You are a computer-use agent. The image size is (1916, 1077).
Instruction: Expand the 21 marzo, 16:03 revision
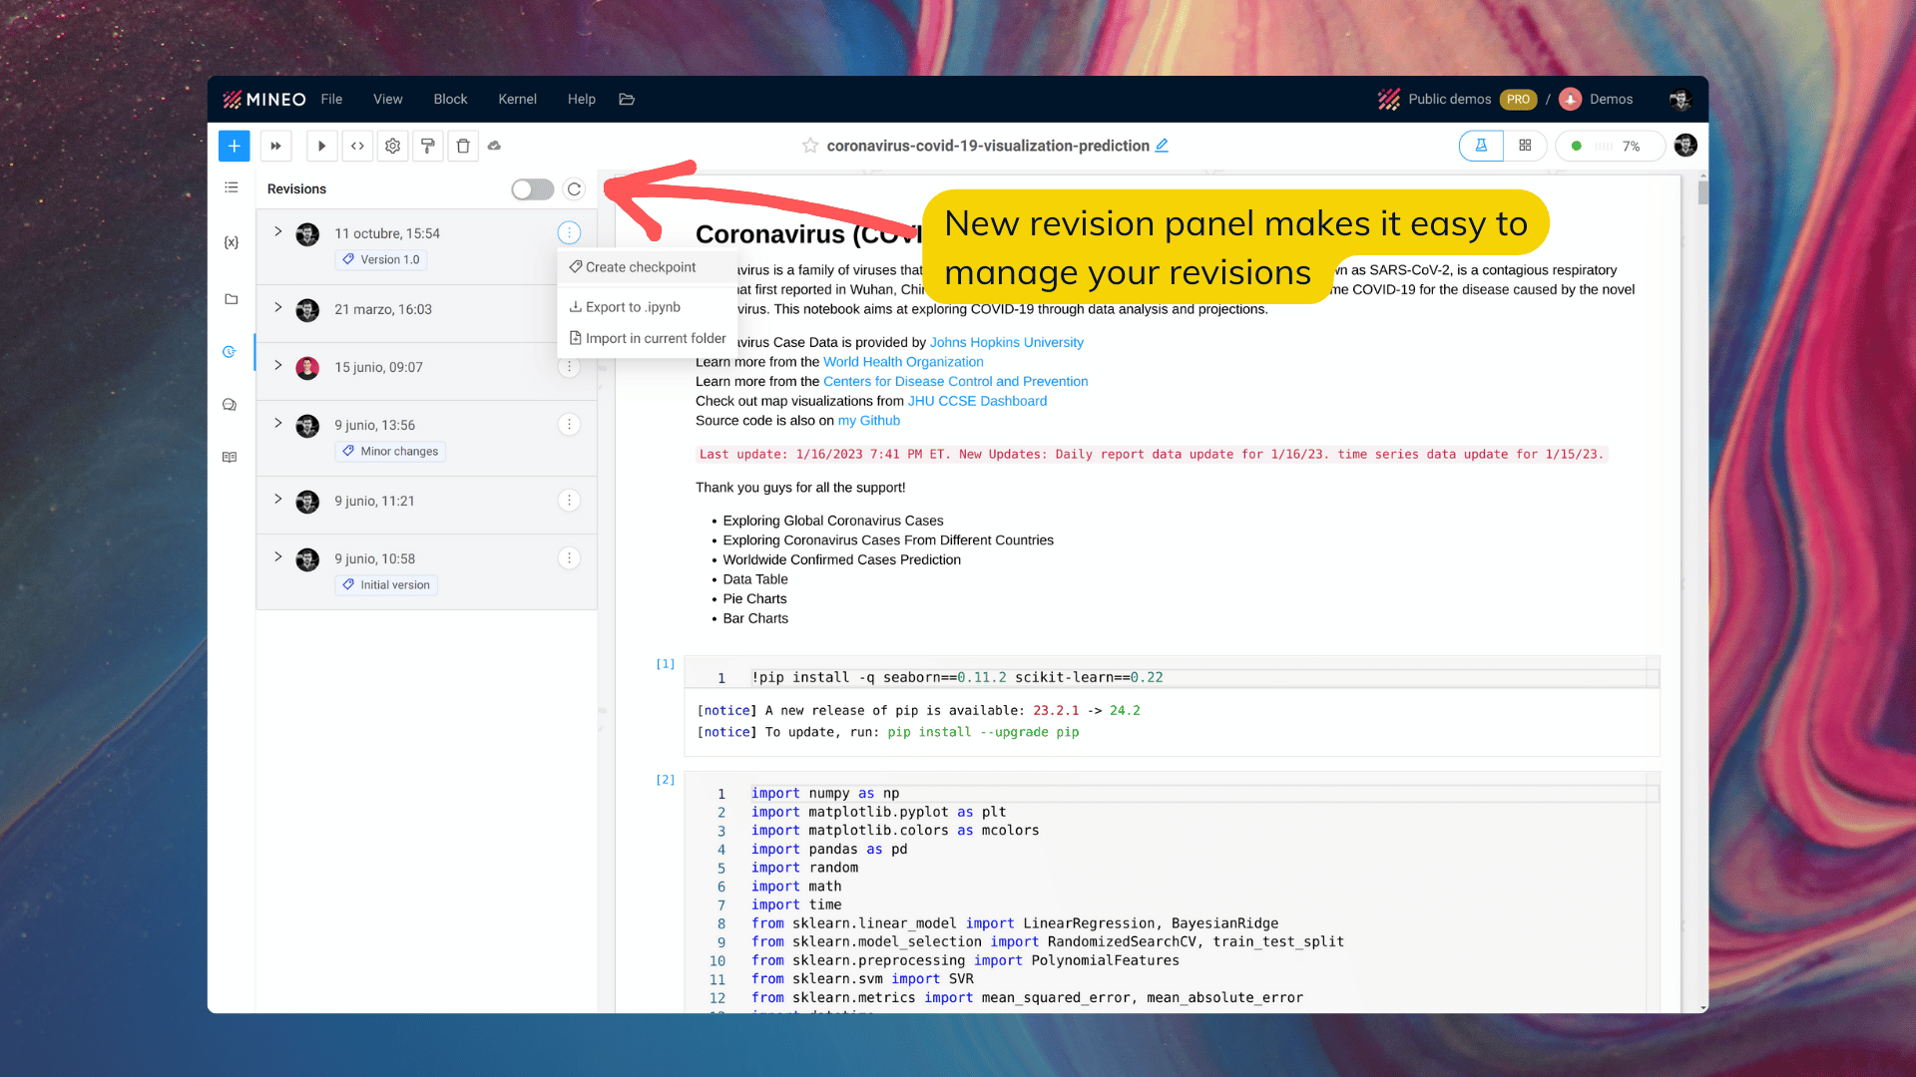(278, 307)
